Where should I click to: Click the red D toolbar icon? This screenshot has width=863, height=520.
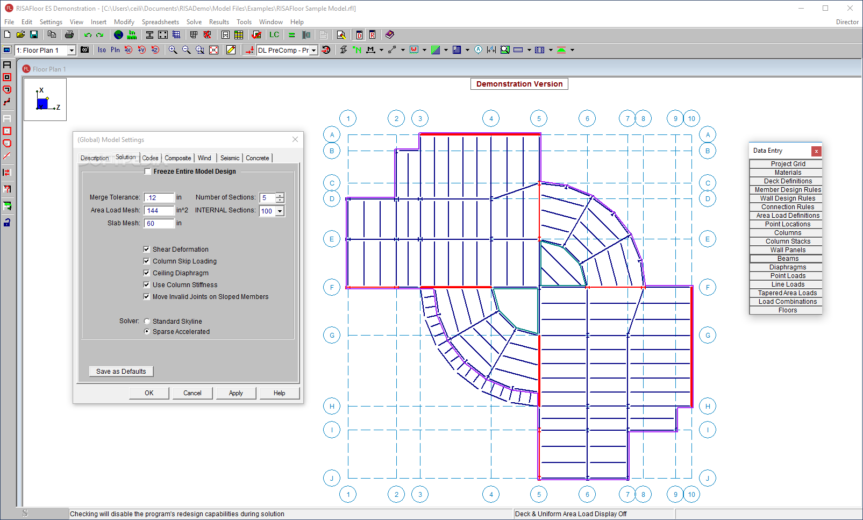(x=359, y=34)
